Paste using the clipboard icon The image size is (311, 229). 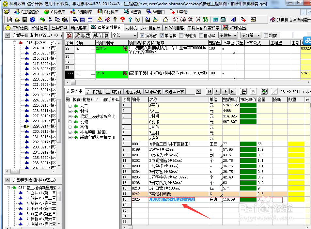click(x=65, y=20)
